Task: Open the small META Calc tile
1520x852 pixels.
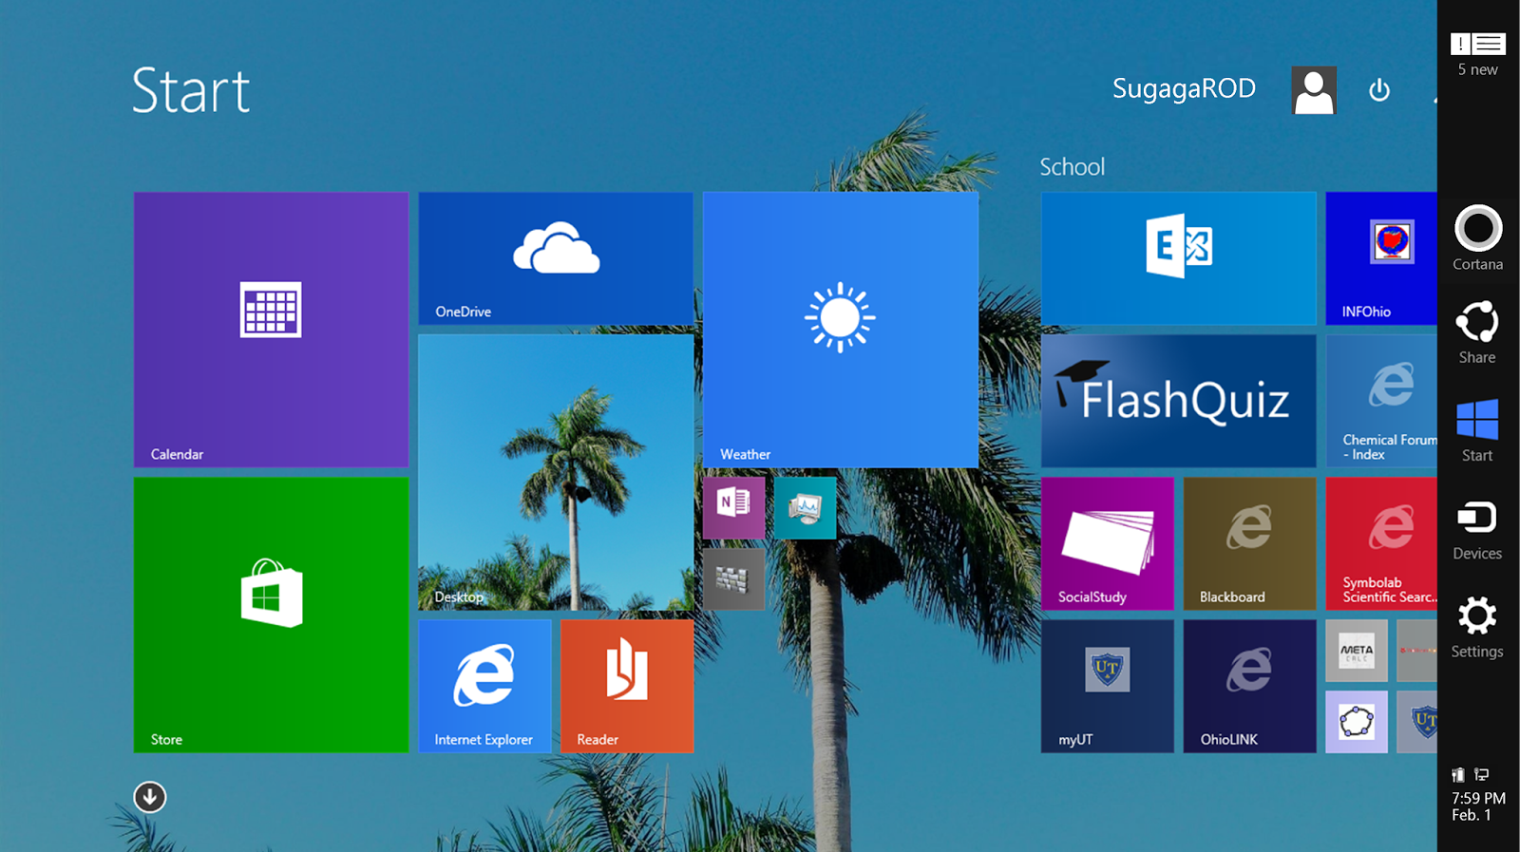Action: (1357, 651)
